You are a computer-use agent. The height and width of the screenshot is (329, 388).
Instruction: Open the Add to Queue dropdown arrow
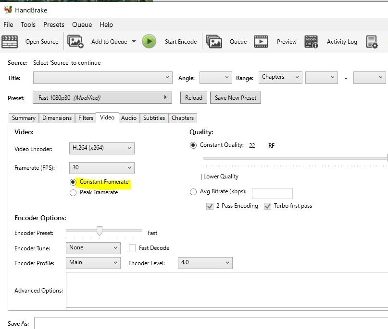coord(134,41)
